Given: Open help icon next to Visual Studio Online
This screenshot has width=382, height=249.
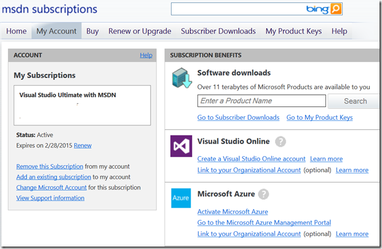Looking at the screenshot, I should coord(281,141).
